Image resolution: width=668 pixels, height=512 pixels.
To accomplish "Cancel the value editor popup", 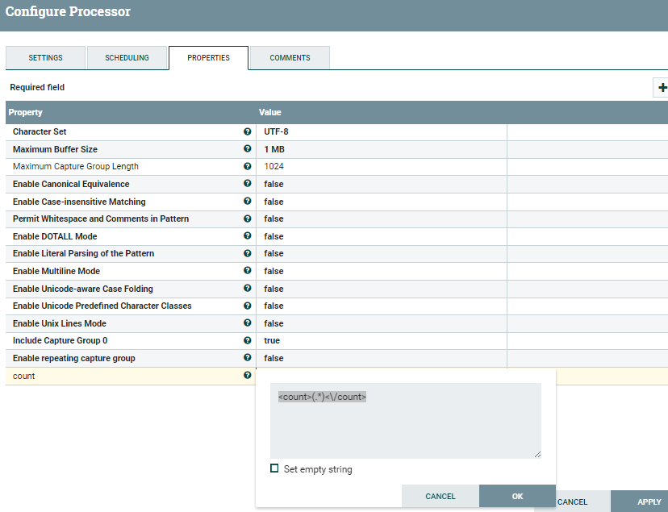I will (x=440, y=497).
